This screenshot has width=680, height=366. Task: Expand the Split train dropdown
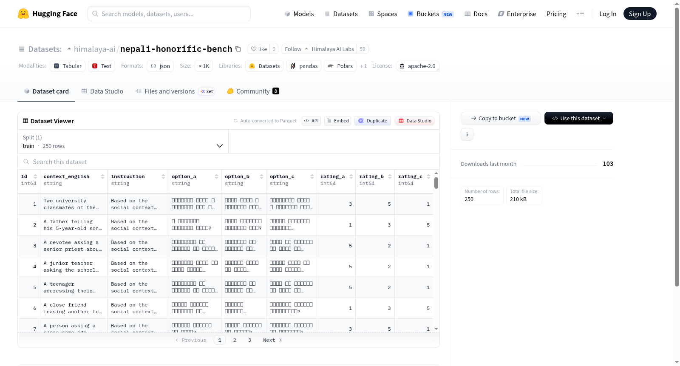[x=123, y=142]
